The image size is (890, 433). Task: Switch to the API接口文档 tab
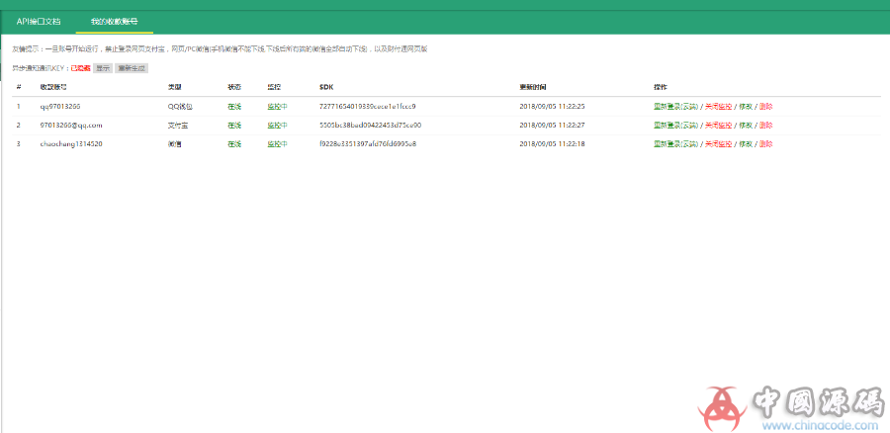[x=38, y=21]
